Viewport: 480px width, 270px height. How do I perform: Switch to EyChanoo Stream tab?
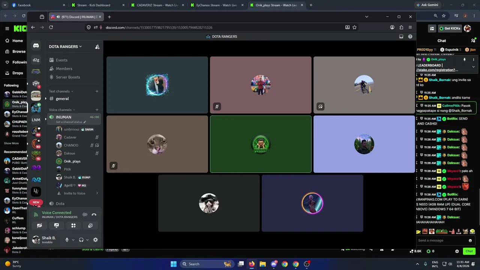[216, 5]
